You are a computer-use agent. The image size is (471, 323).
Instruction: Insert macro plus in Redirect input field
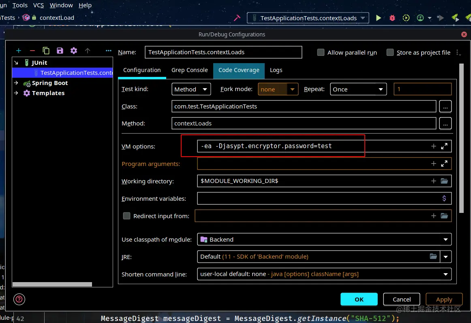[433, 216]
